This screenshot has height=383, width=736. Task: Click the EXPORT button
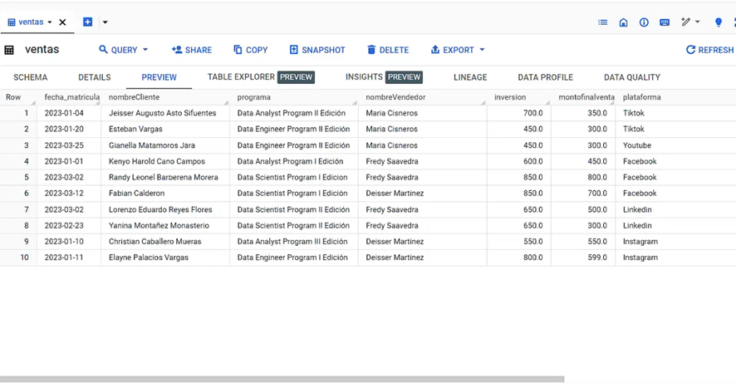point(453,50)
